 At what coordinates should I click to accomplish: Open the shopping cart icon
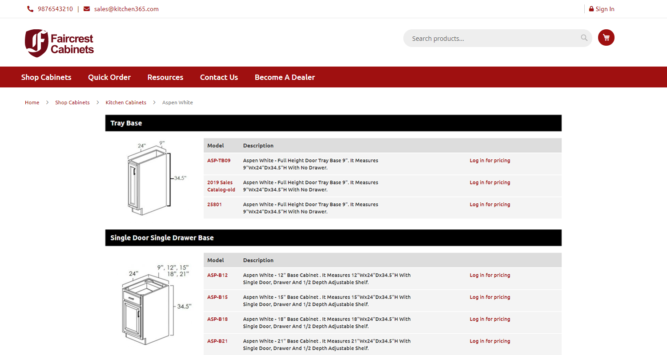click(606, 38)
